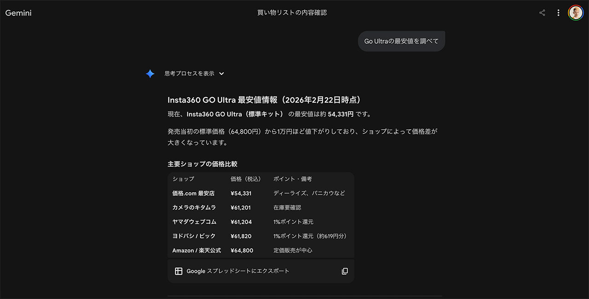Image resolution: width=589 pixels, height=299 pixels.
Task: Open the account profile avatar
Action: (575, 13)
